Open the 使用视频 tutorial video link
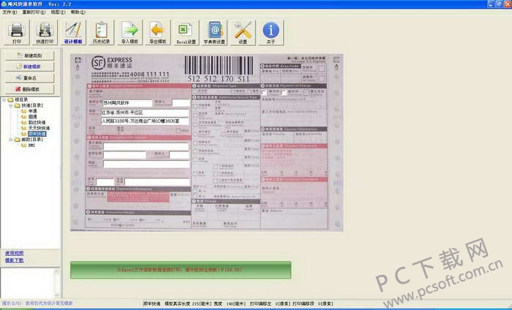Screen dimensions: 512x310 tap(14, 253)
